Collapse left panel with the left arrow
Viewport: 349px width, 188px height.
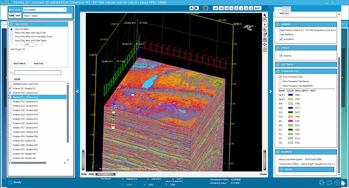pyautogui.click(x=77, y=91)
